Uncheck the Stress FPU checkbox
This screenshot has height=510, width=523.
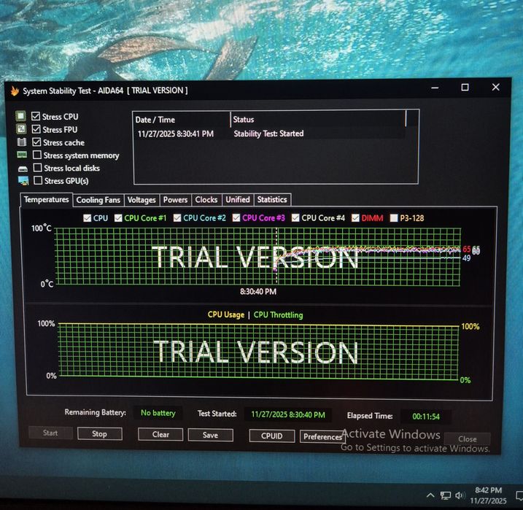(36, 129)
